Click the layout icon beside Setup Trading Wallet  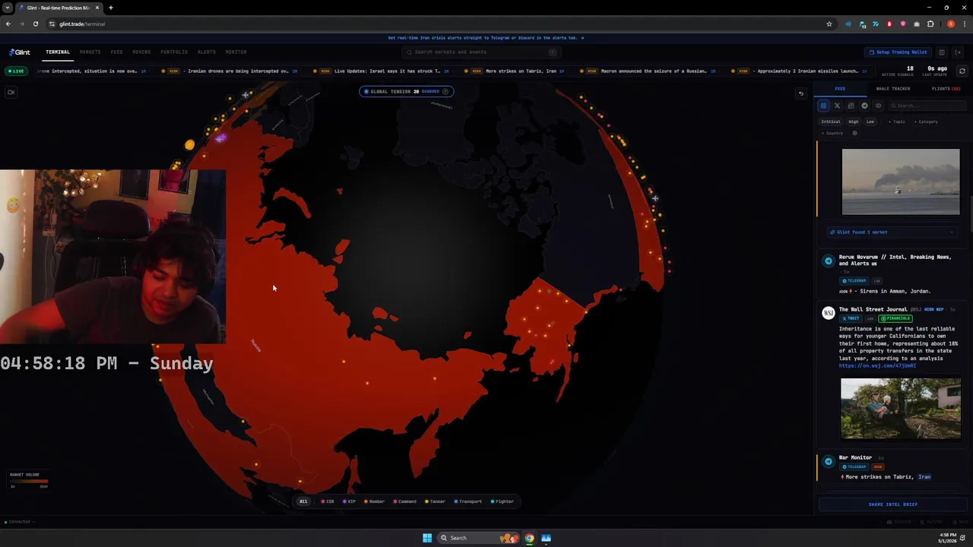(941, 52)
